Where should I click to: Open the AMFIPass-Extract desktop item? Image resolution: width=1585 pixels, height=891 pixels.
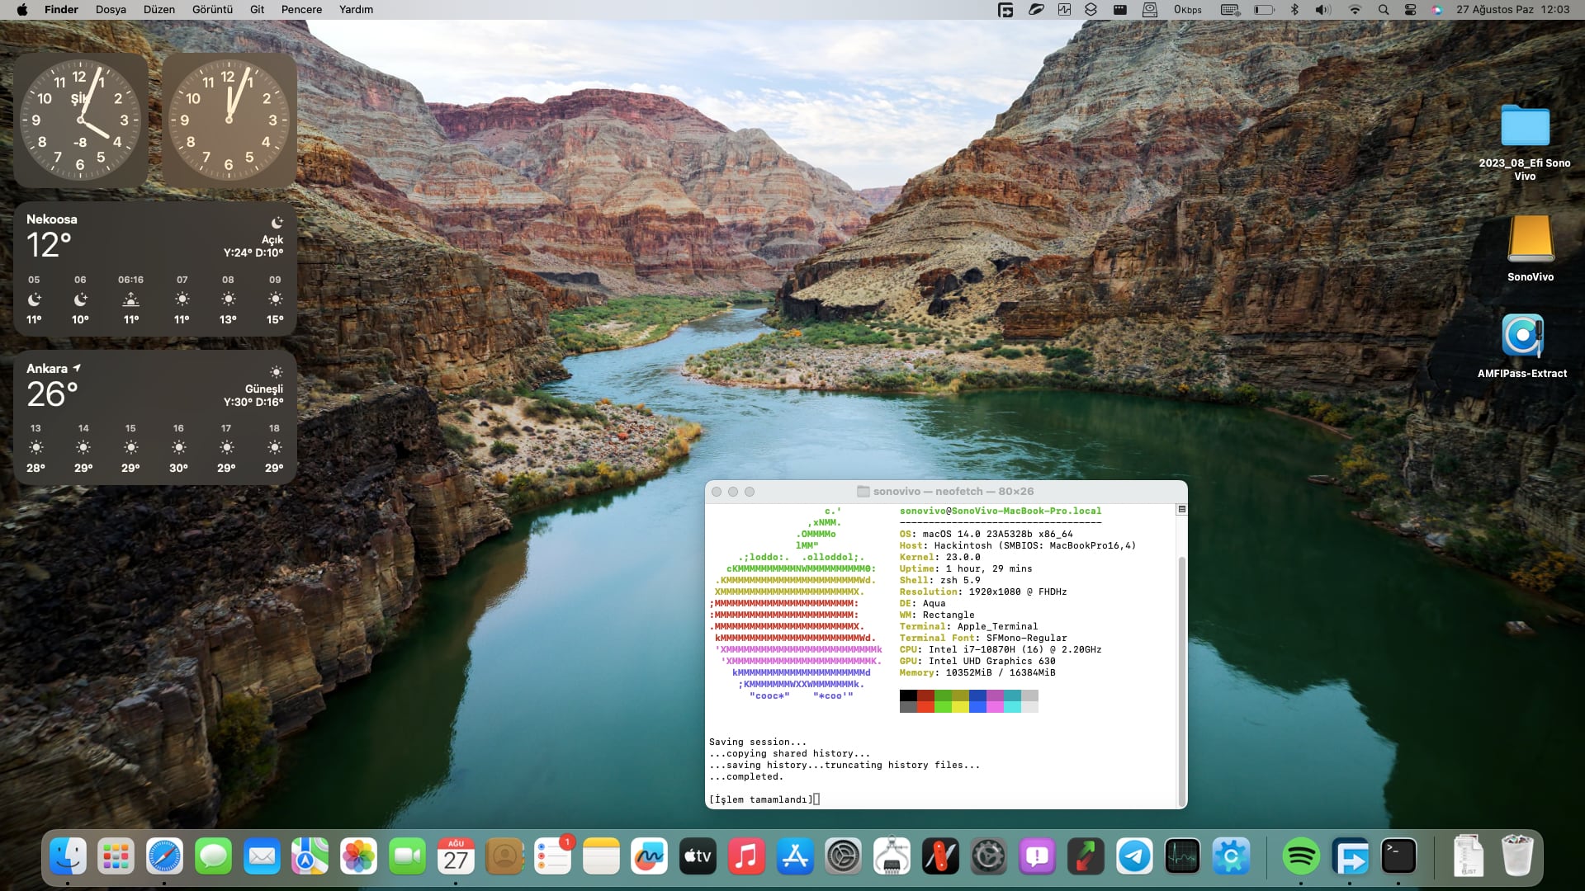point(1522,337)
